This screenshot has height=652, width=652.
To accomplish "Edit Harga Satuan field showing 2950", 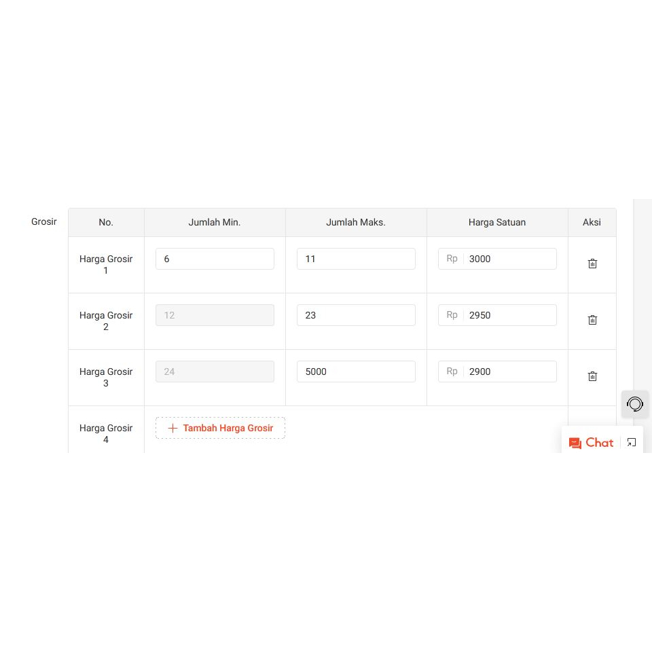I will [x=497, y=315].
